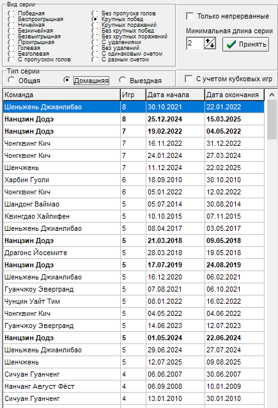Choose the Ничейная series type
Image resolution: width=278 pixels, height=408 pixels.
(x=11, y=25)
